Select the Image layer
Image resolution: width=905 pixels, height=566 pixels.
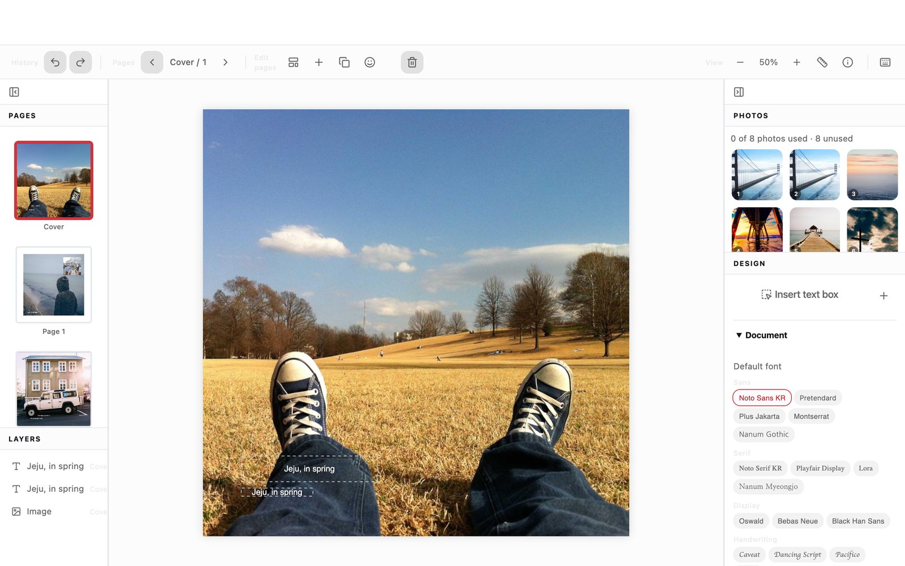tap(54, 512)
